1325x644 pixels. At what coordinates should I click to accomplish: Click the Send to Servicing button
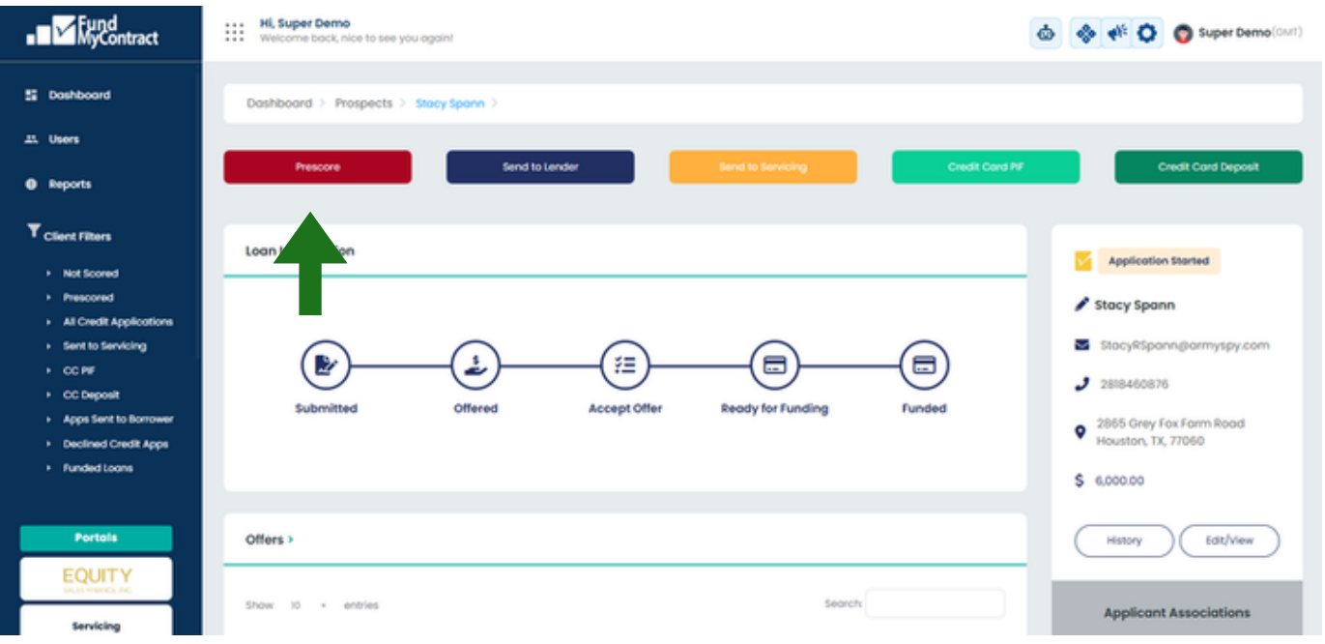tap(763, 167)
